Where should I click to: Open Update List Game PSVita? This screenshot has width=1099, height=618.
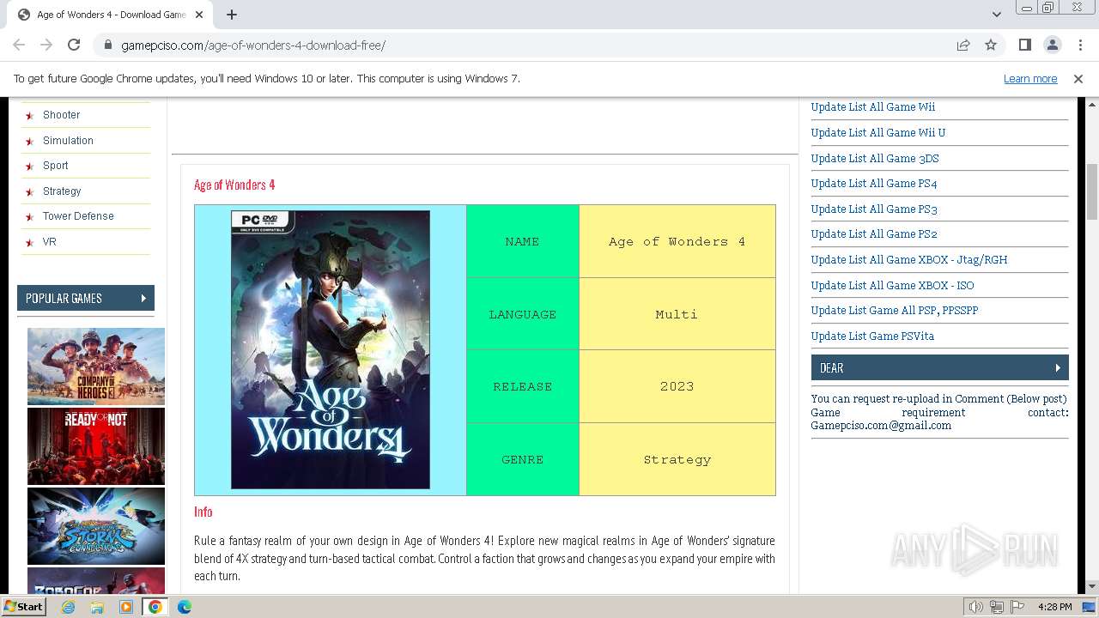coord(872,336)
